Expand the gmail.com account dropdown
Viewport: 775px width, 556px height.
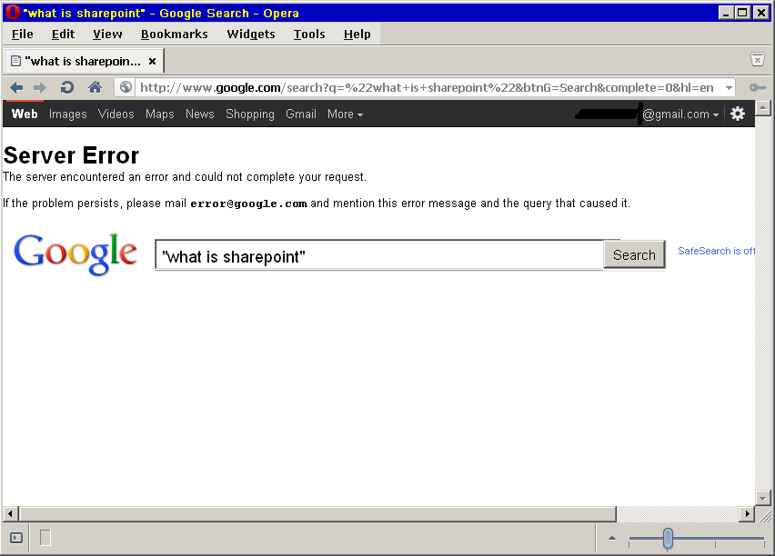point(680,114)
